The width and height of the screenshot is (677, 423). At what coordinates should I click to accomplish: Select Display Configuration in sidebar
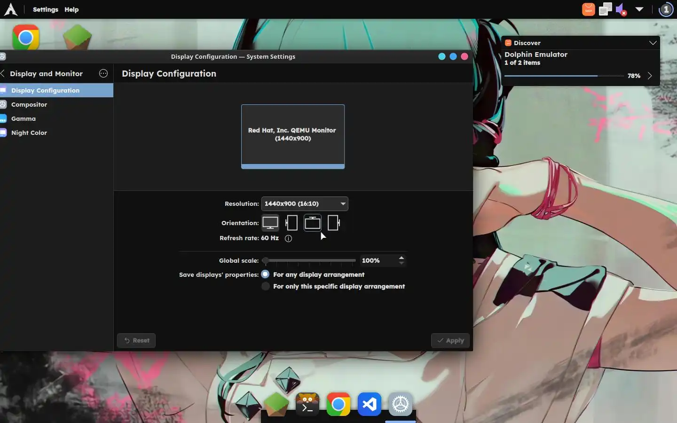click(x=56, y=90)
